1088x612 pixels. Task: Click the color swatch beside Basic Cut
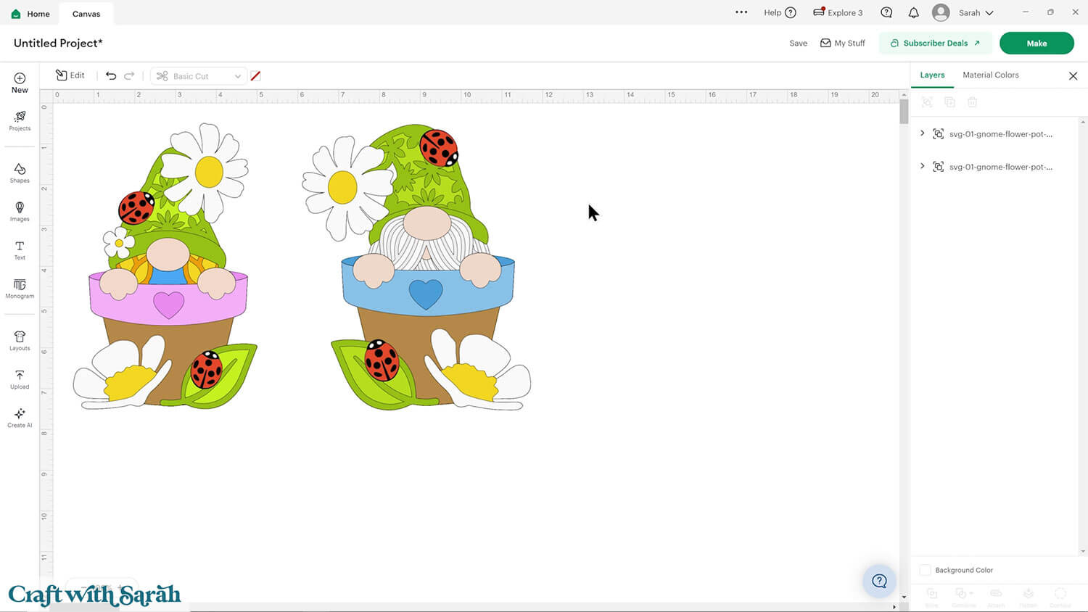(255, 76)
